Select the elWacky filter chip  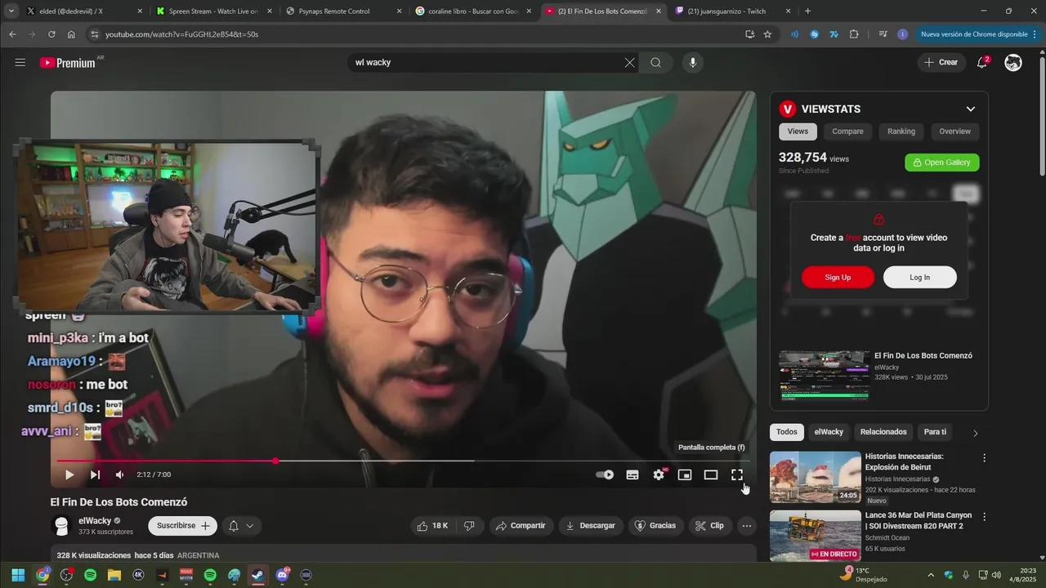coord(829,432)
